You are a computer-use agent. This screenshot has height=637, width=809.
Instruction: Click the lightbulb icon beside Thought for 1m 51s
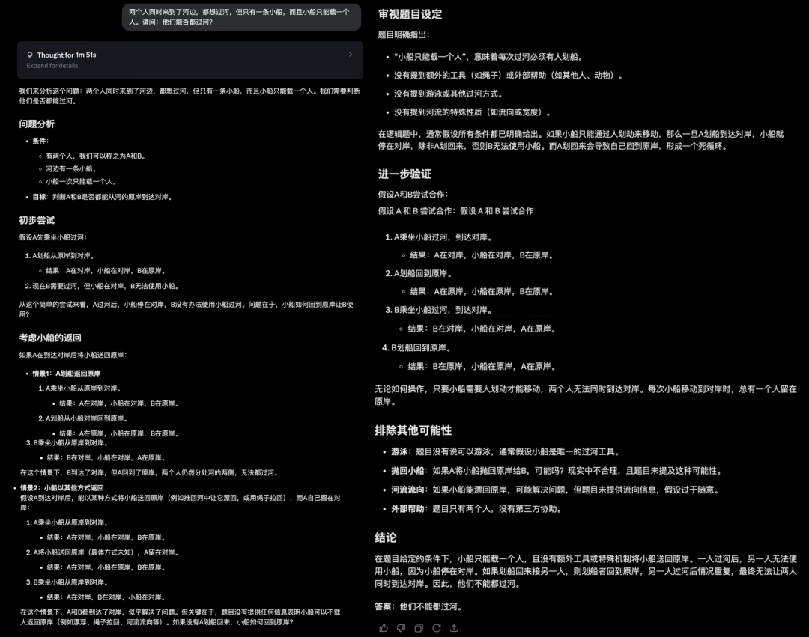coord(30,55)
